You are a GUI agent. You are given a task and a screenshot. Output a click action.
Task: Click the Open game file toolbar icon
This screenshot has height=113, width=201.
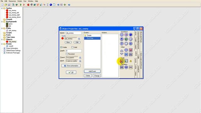pos(6,5)
